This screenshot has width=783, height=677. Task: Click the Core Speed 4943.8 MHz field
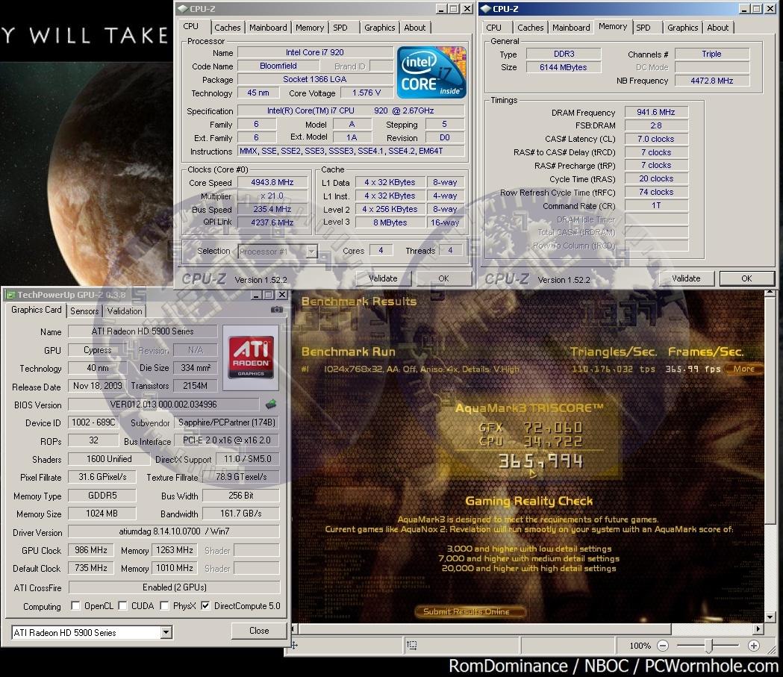coord(272,183)
